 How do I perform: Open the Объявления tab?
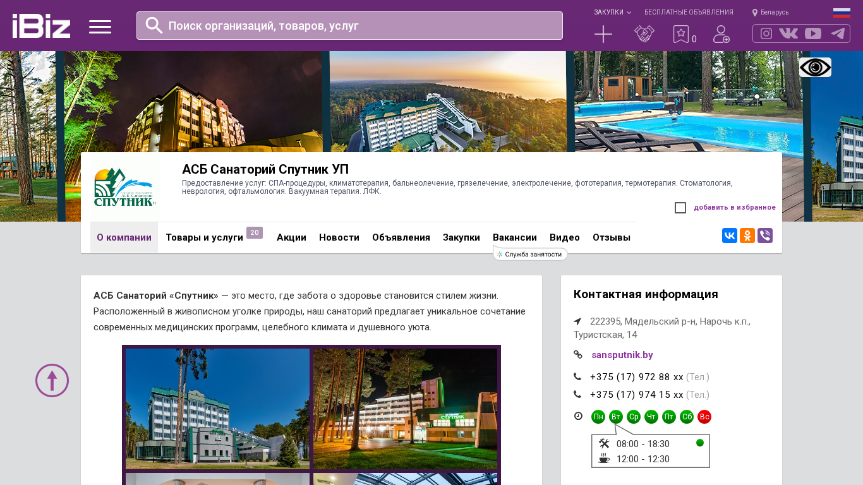(x=401, y=237)
